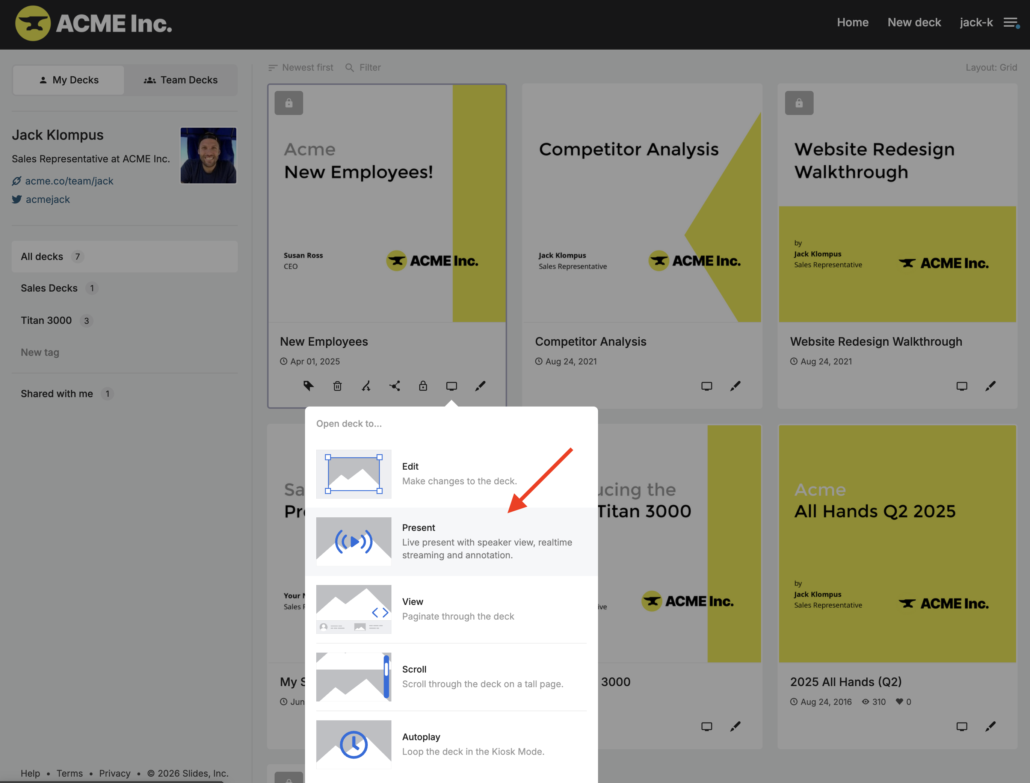Viewport: 1030px width, 783px height.
Task: Open the Acme New Employees slide thumbnail
Action: pyautogui.click(x=387, y=203)
